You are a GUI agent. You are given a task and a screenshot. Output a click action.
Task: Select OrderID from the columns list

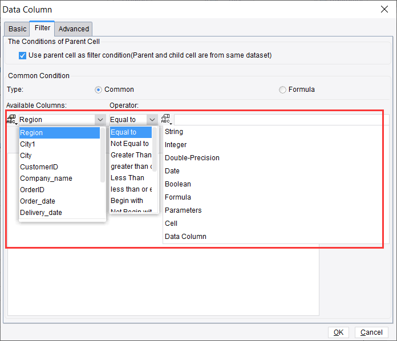[59, 190]
